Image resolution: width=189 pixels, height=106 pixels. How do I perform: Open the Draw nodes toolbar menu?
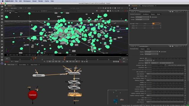2,10
